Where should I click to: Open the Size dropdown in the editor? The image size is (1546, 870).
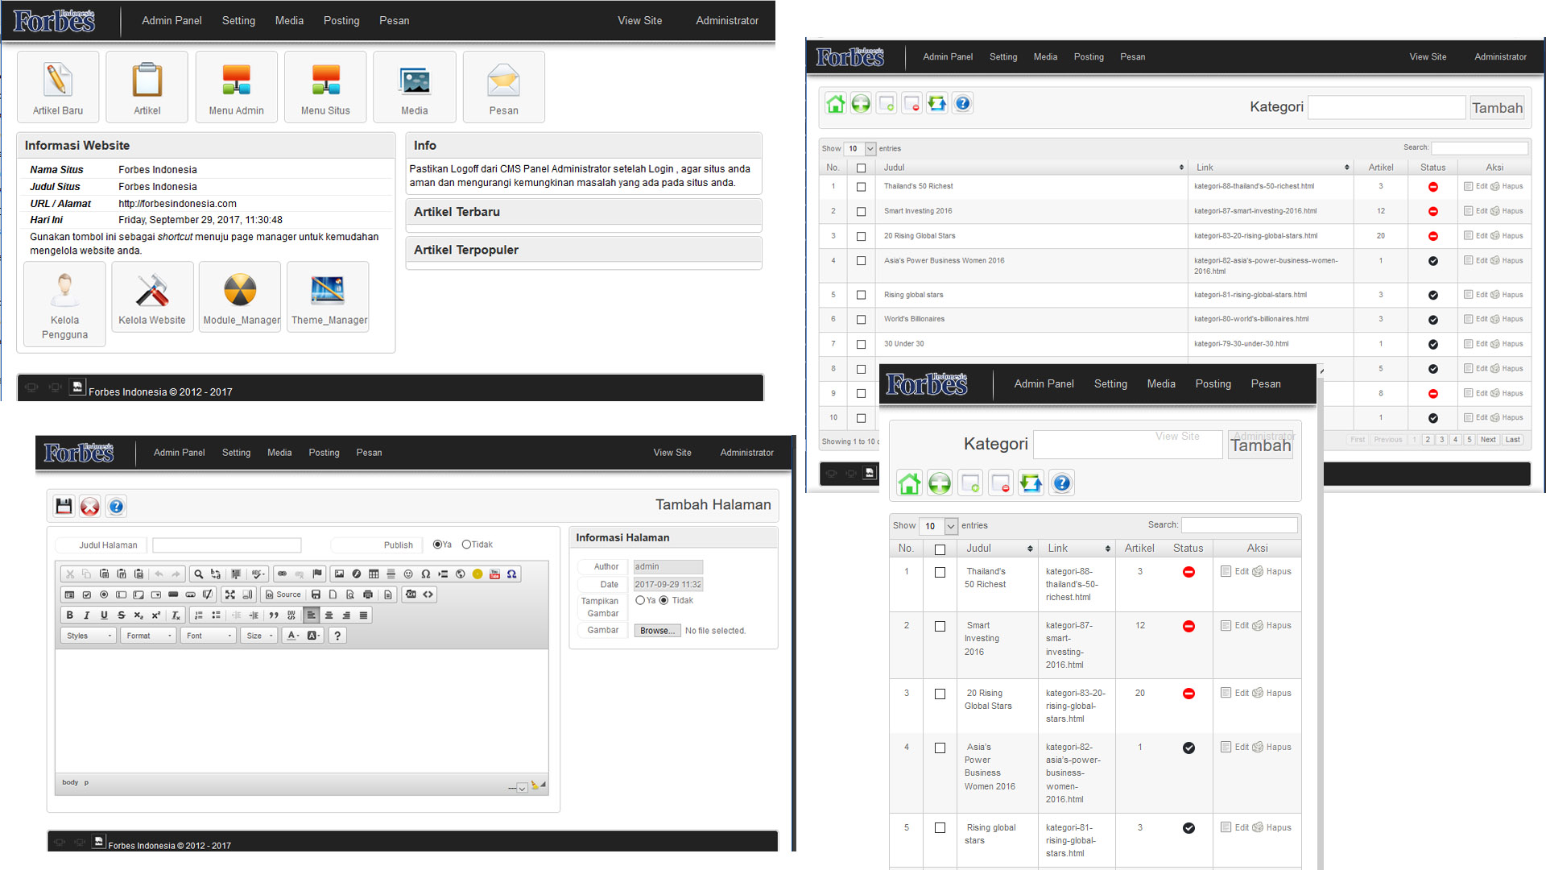[259, 636]
